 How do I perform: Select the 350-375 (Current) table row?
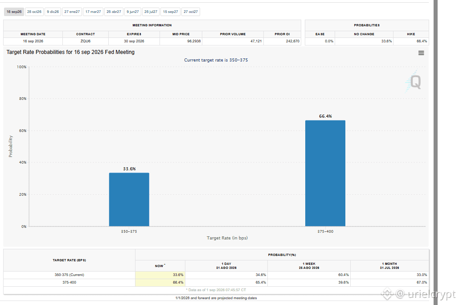click(216, 275)
